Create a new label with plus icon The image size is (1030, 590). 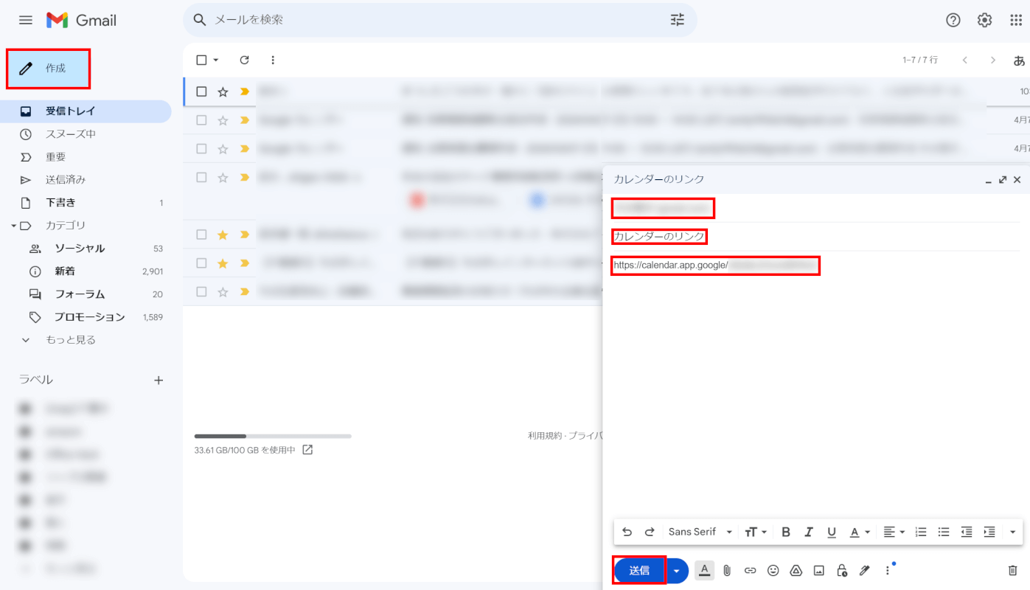tap(158, 381)
